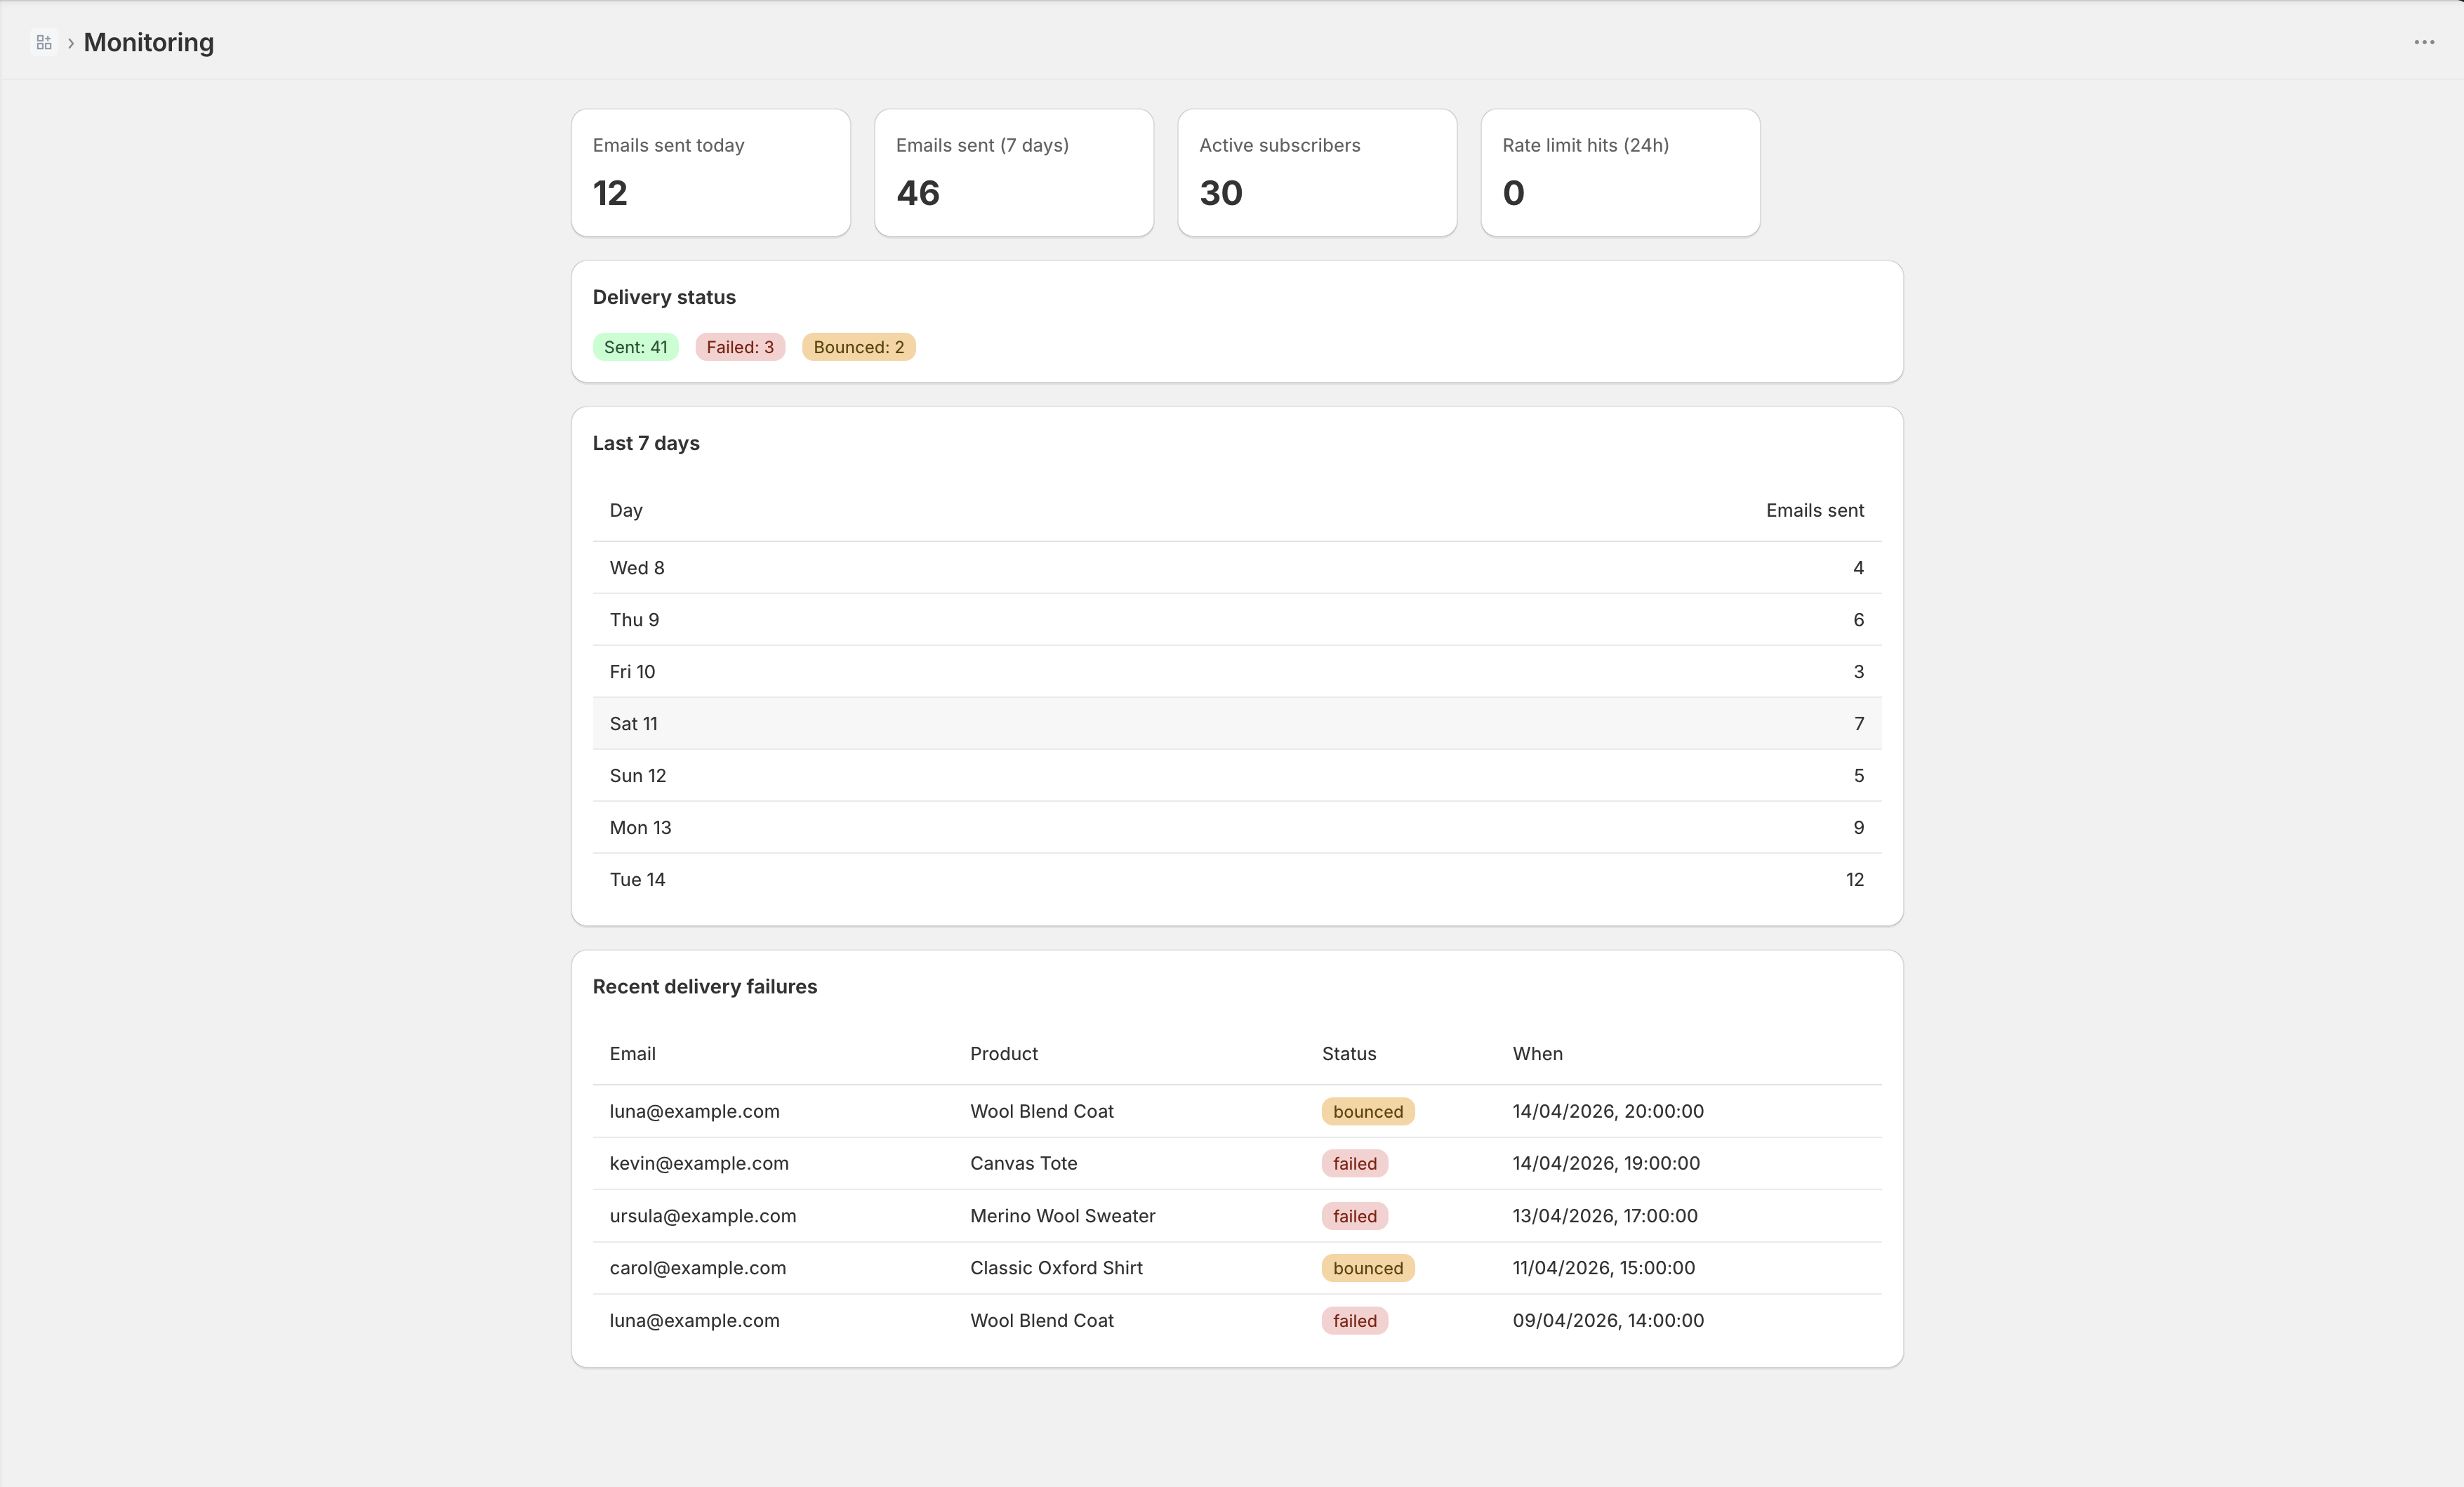Click Merino Wool Sweater product cell
This screenshot has width=2464, height=1487.
(x=1063, y=1216)
